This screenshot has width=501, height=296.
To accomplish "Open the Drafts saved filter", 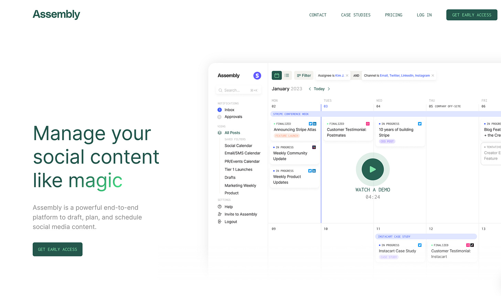I will pyautogui.click(x=230, y=177).
